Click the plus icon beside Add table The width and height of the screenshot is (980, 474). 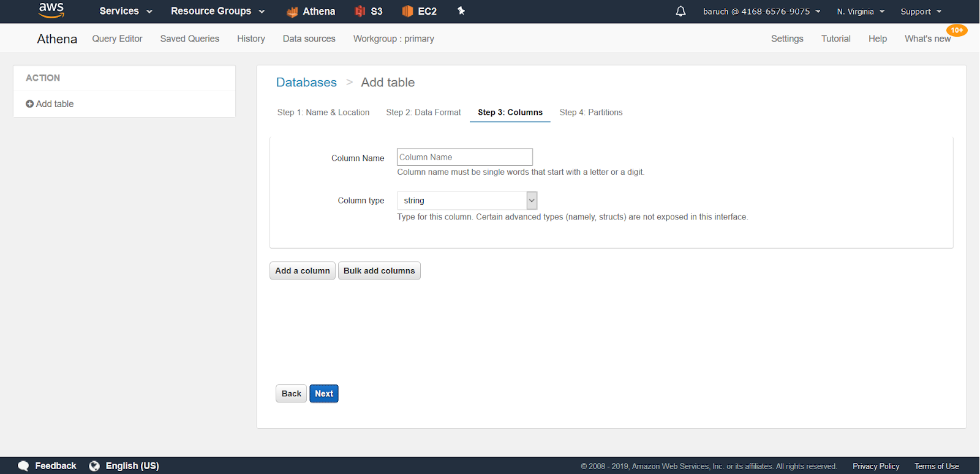[29, 104]
